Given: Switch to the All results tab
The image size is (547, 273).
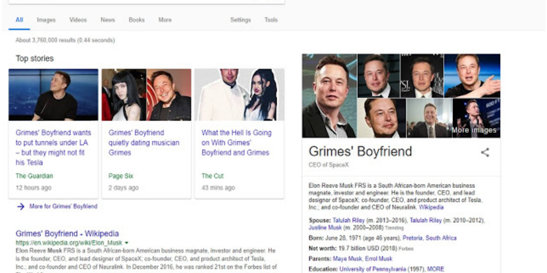Looking at the screenshot, I should [x=19, y=20].
